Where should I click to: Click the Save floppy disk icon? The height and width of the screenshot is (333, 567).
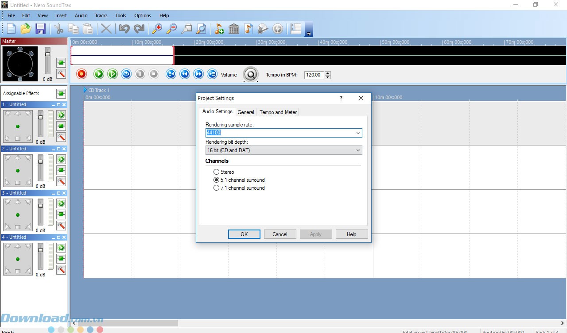pos(41,29)
